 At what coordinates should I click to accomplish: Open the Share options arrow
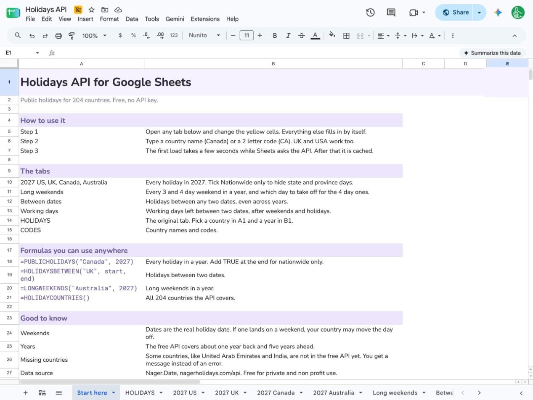point(479,13)
